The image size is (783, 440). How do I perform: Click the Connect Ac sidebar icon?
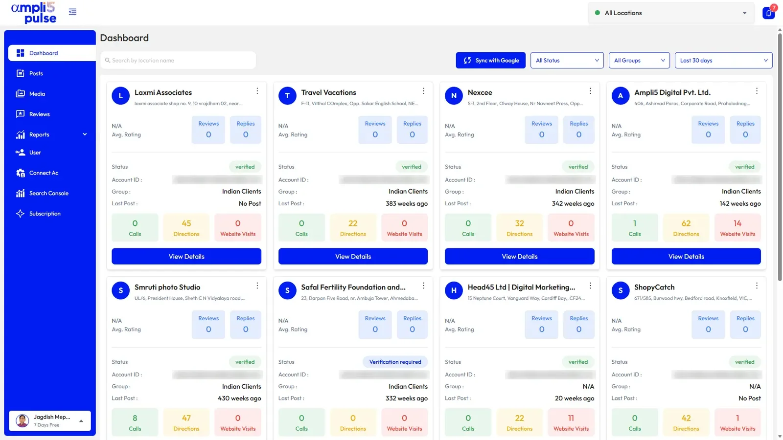(20, 173)
